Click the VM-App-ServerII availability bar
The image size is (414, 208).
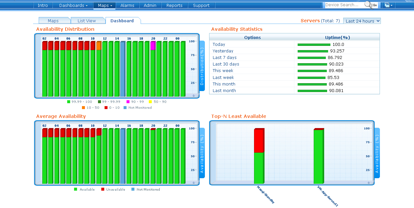coord(318,157)
